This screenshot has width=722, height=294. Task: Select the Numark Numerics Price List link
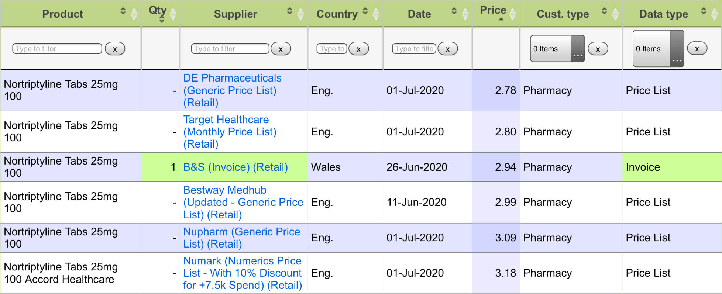242,273
